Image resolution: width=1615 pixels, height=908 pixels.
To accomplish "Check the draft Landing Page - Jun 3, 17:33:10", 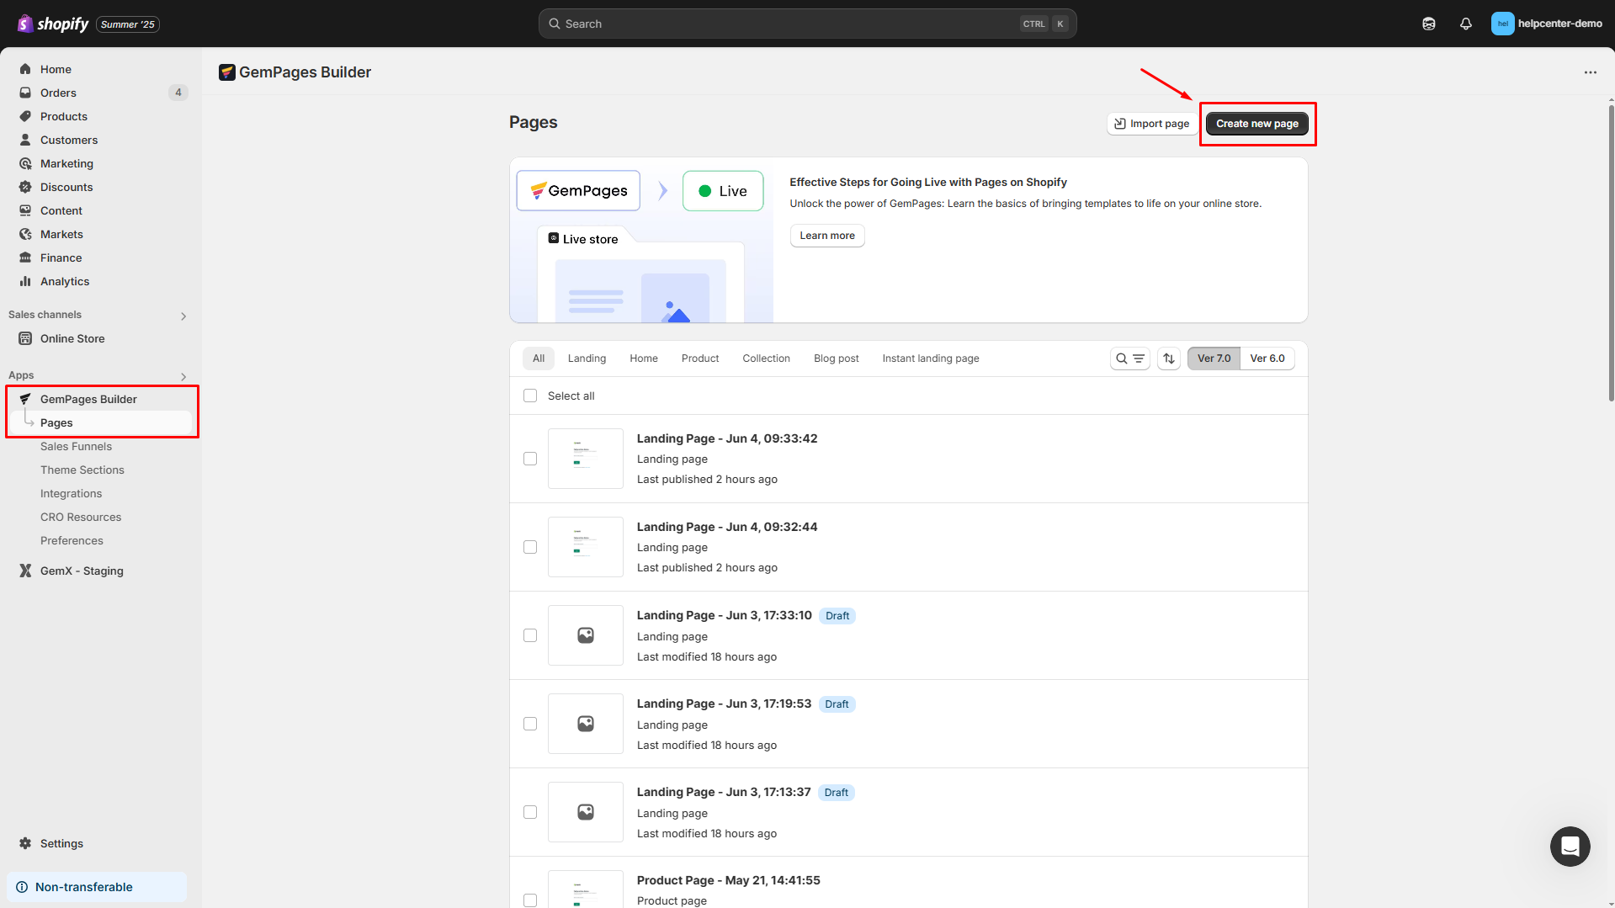I will [529, 635].
